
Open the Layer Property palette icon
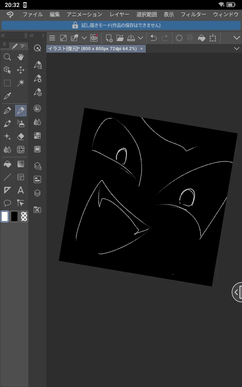(38, 166)
